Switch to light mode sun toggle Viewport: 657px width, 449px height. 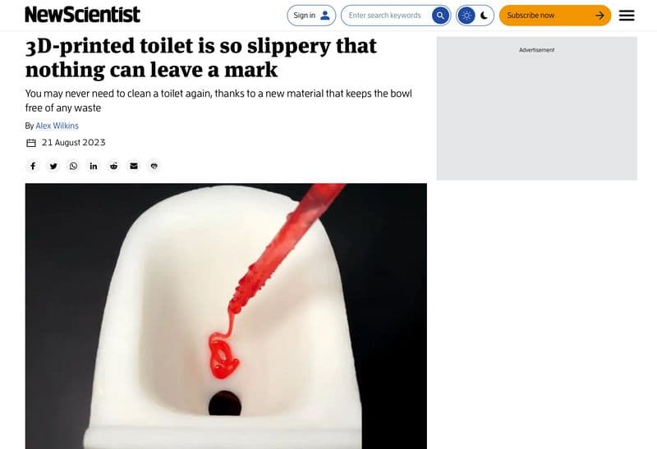click(x=466, y=16)
